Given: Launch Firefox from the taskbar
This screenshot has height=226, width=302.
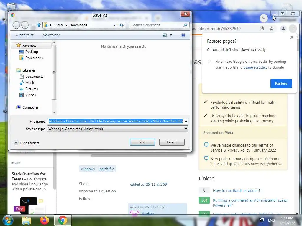Looking at the screenshot, I should coord(45,220).
